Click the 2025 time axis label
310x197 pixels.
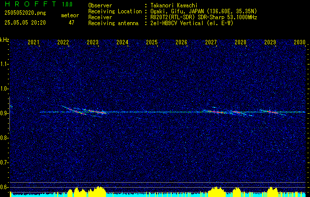tap(152, 42)
